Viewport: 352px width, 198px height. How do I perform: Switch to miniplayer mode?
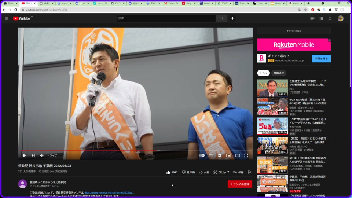228,155
